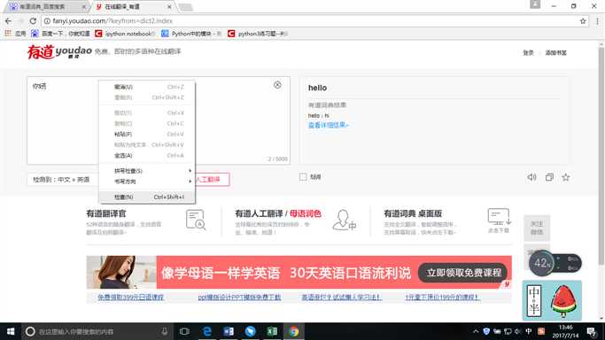
Task: Open Excel from the taskbar
Action: (x=272, y=331)
